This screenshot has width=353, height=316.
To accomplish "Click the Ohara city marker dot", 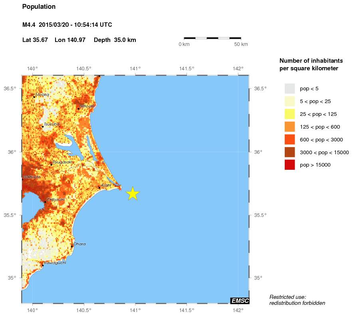I will point(72,246).
